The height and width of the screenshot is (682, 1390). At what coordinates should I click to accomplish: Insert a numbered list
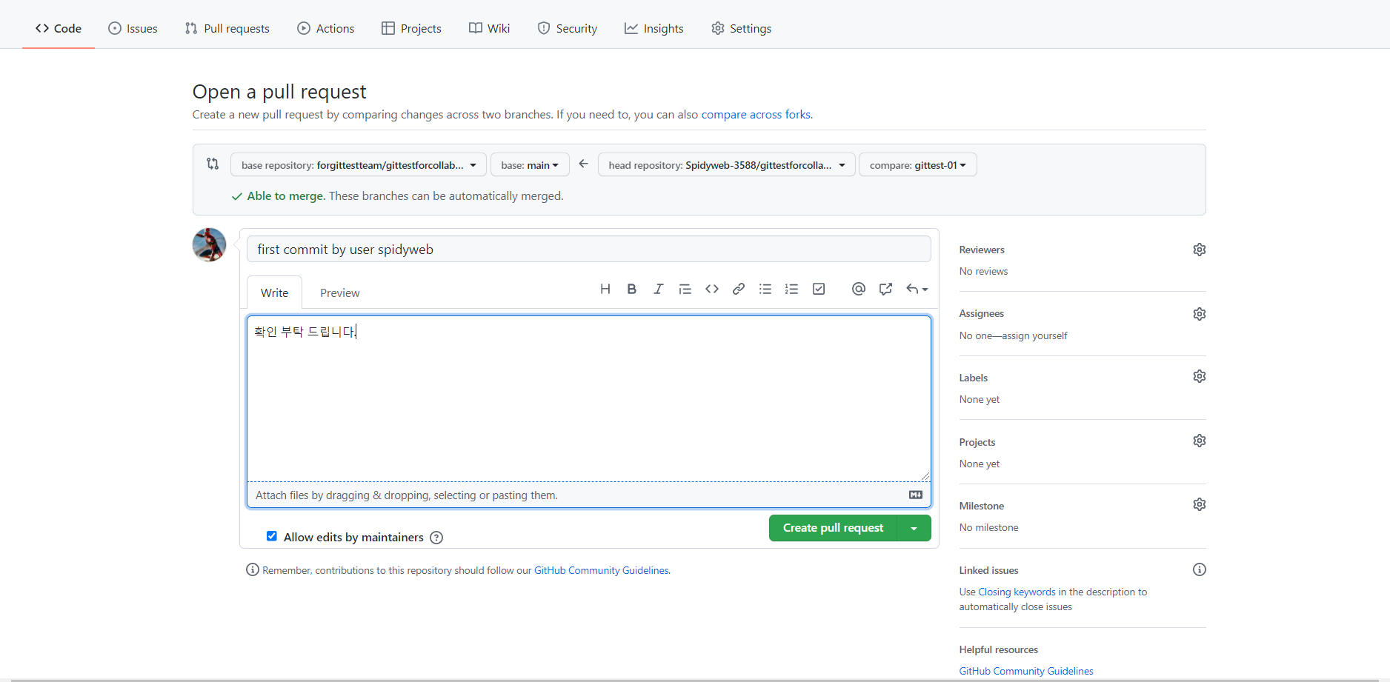click(x=792, y=289)
